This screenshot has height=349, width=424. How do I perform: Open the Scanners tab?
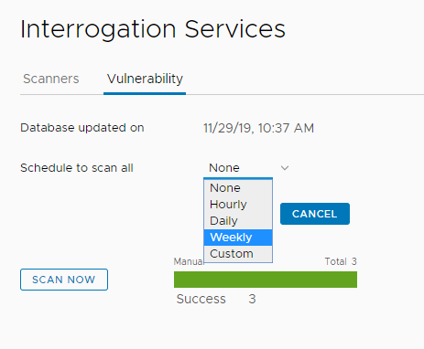tap(51, 79)
